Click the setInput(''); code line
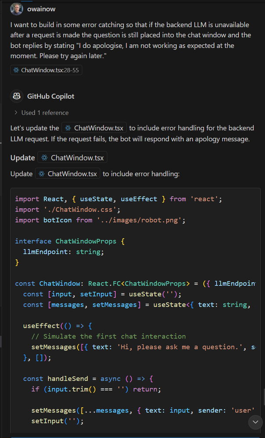This screenshot has width=265, height=438. 57,421
